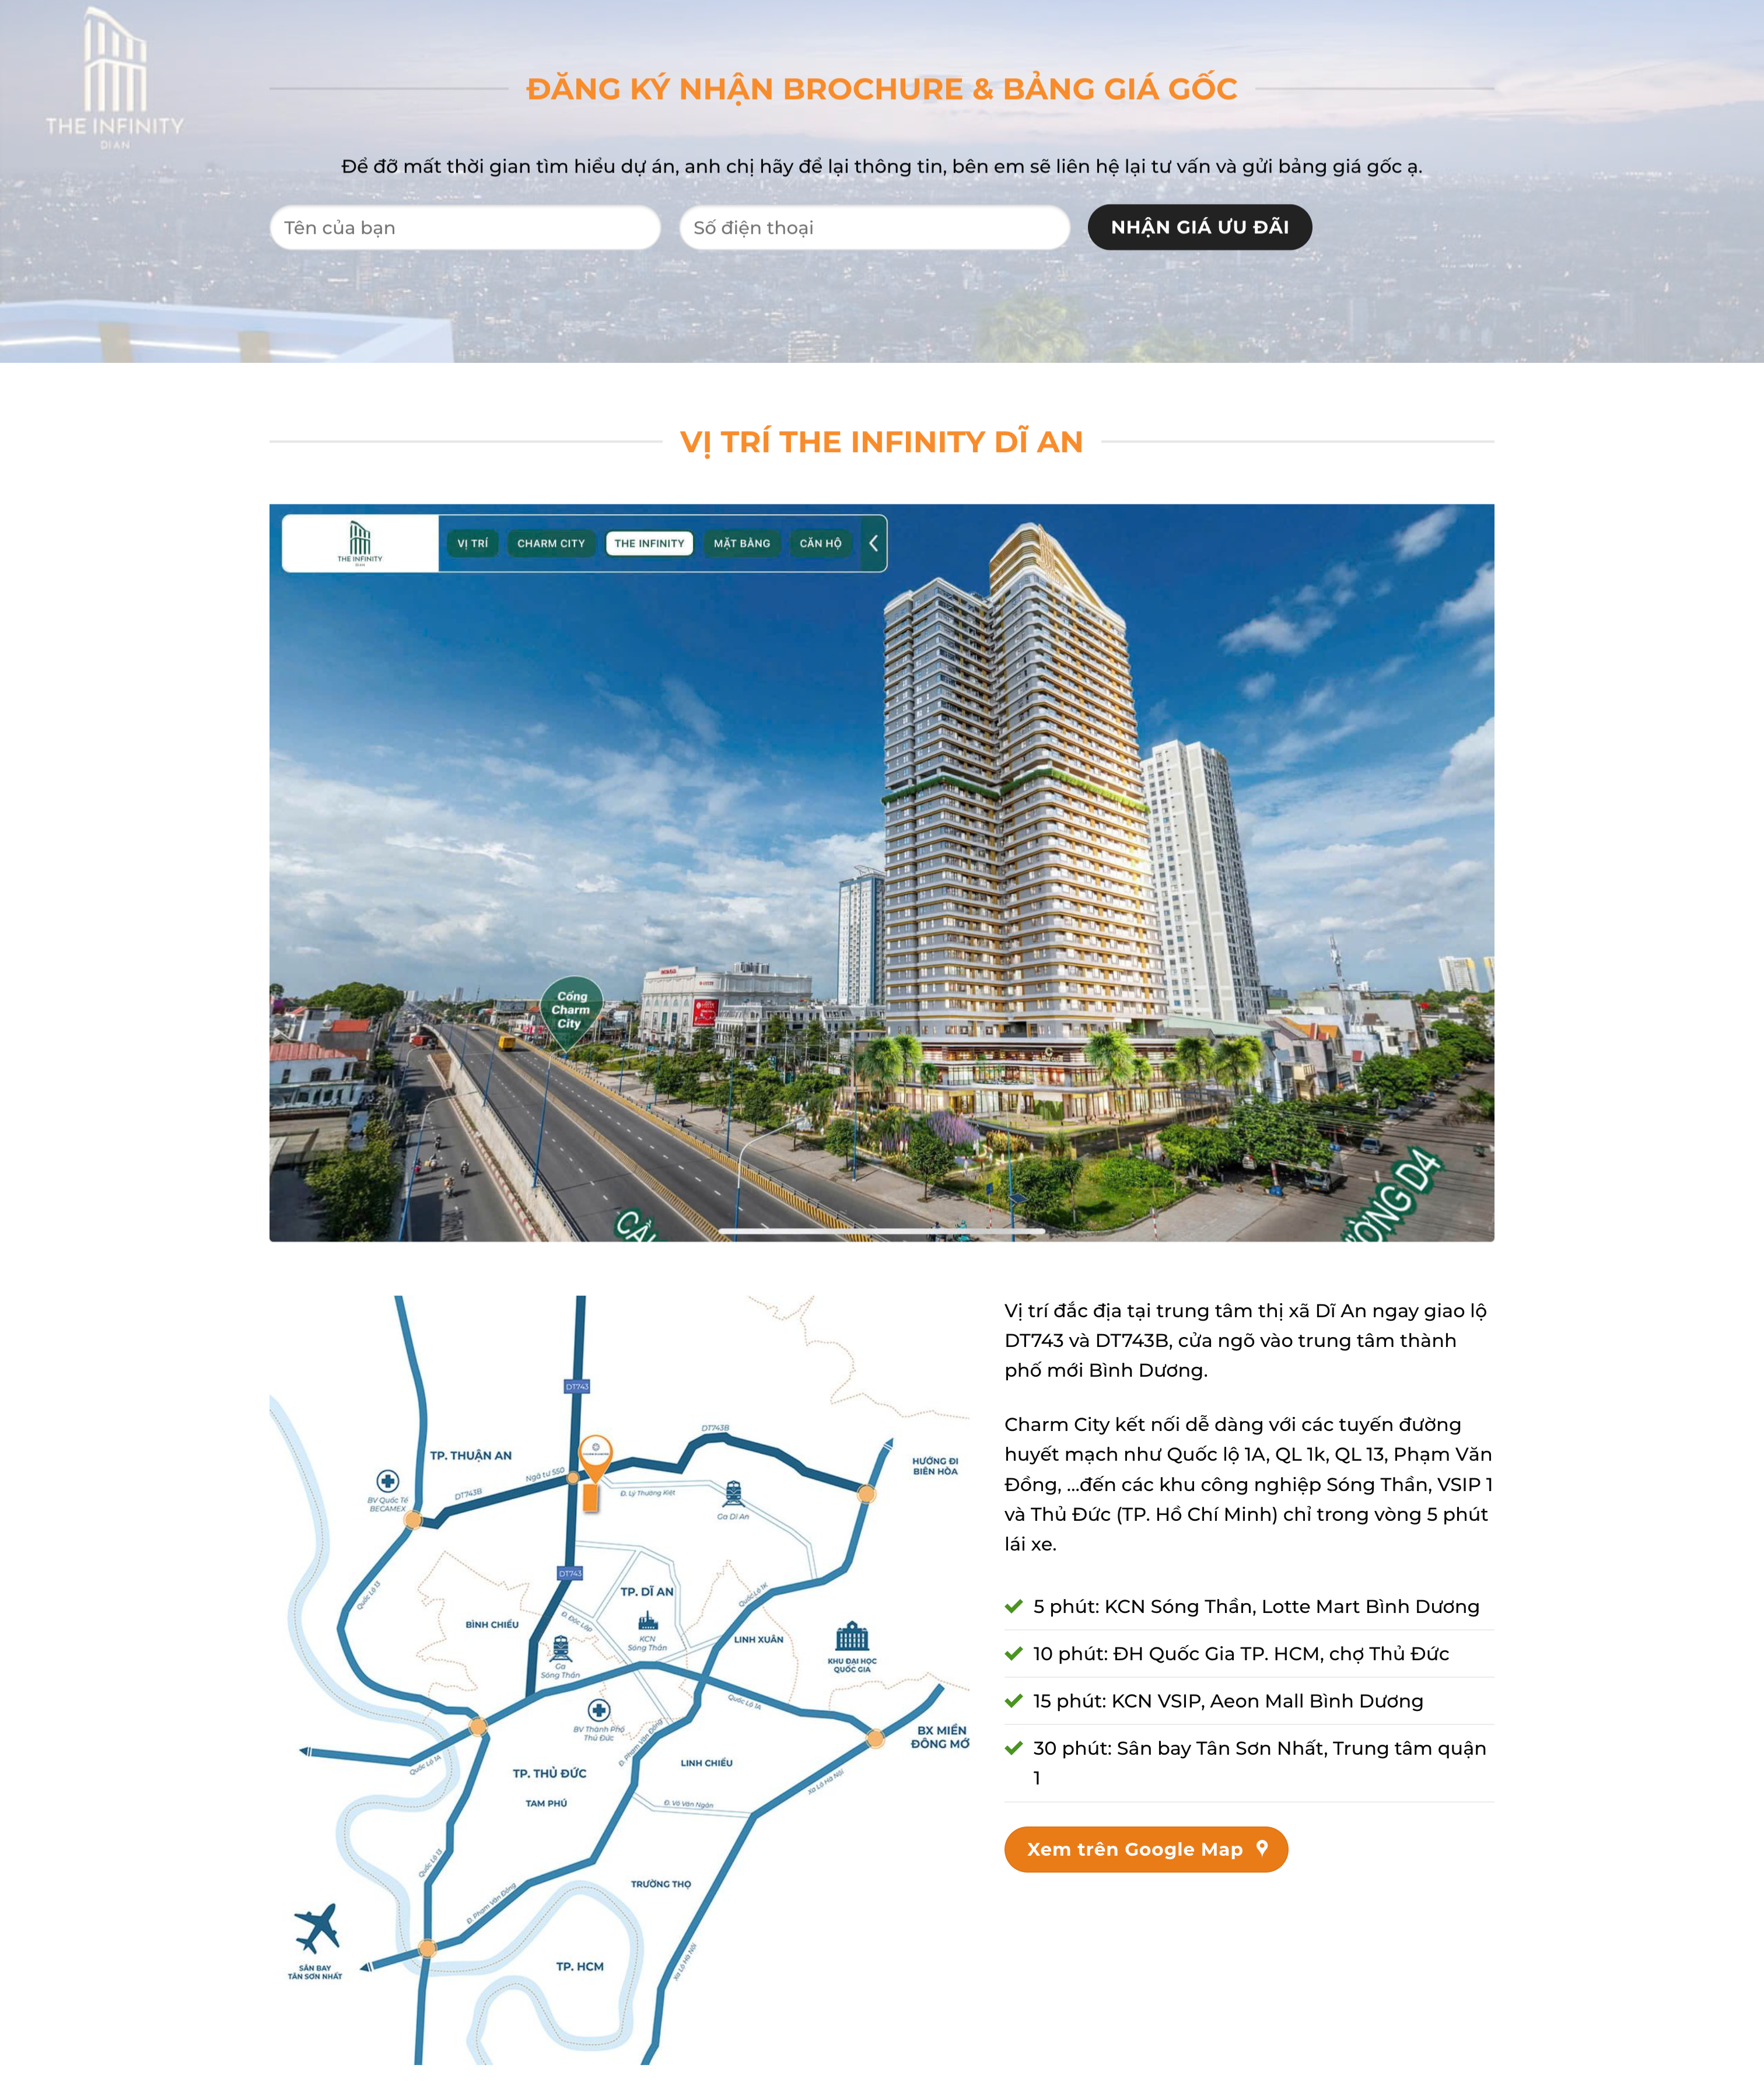Screen dimensions: 1764x2082
Task: Click 'BX MIỀN ĐÔNG MỚI' map label
Action: 940,1736
